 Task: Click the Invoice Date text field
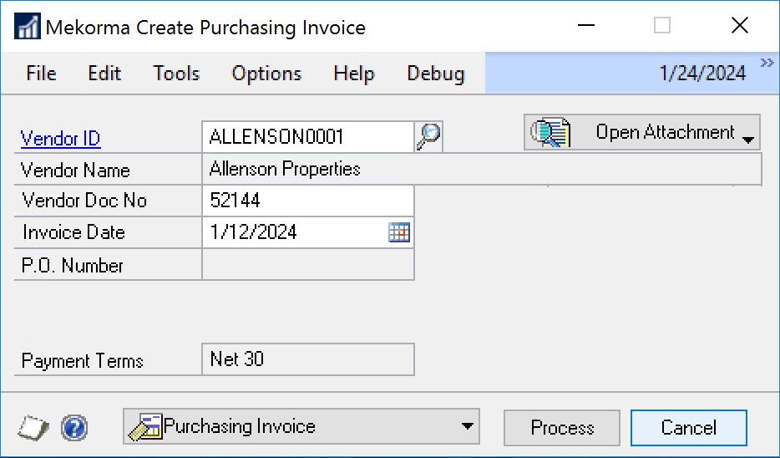point(294,233)
